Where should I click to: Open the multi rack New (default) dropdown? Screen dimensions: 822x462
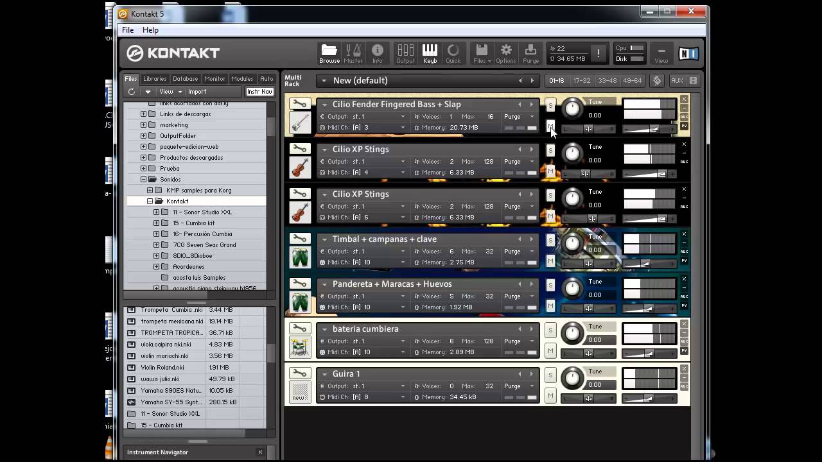click(x=324, y=81)
